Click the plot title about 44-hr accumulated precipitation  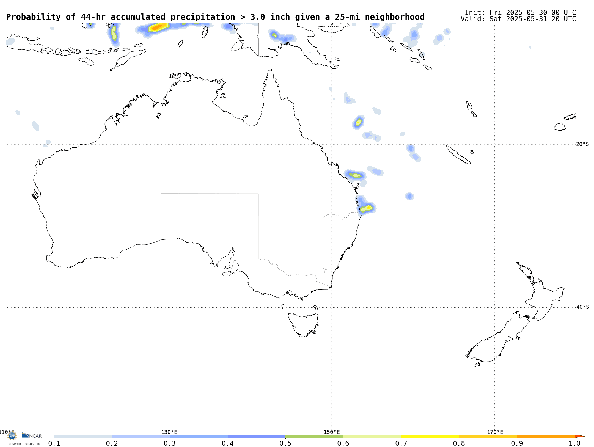coord(215,17)
